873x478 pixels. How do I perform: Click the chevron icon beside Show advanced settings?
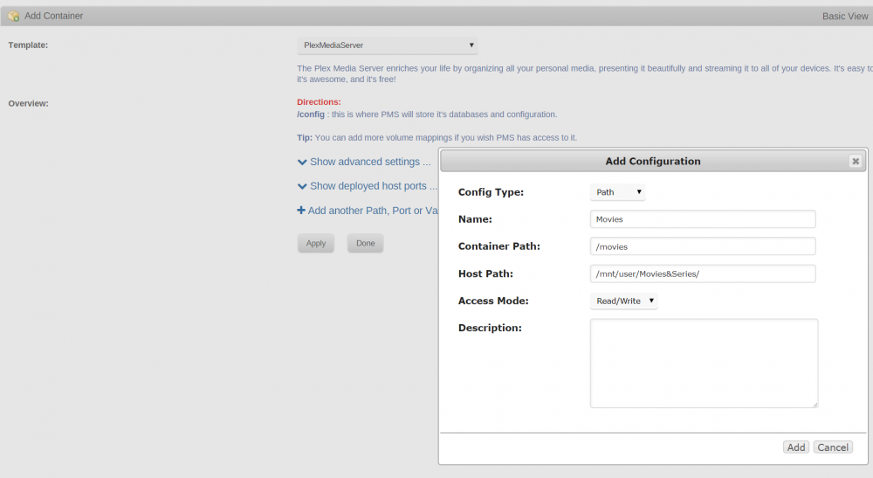coord(302,163)
